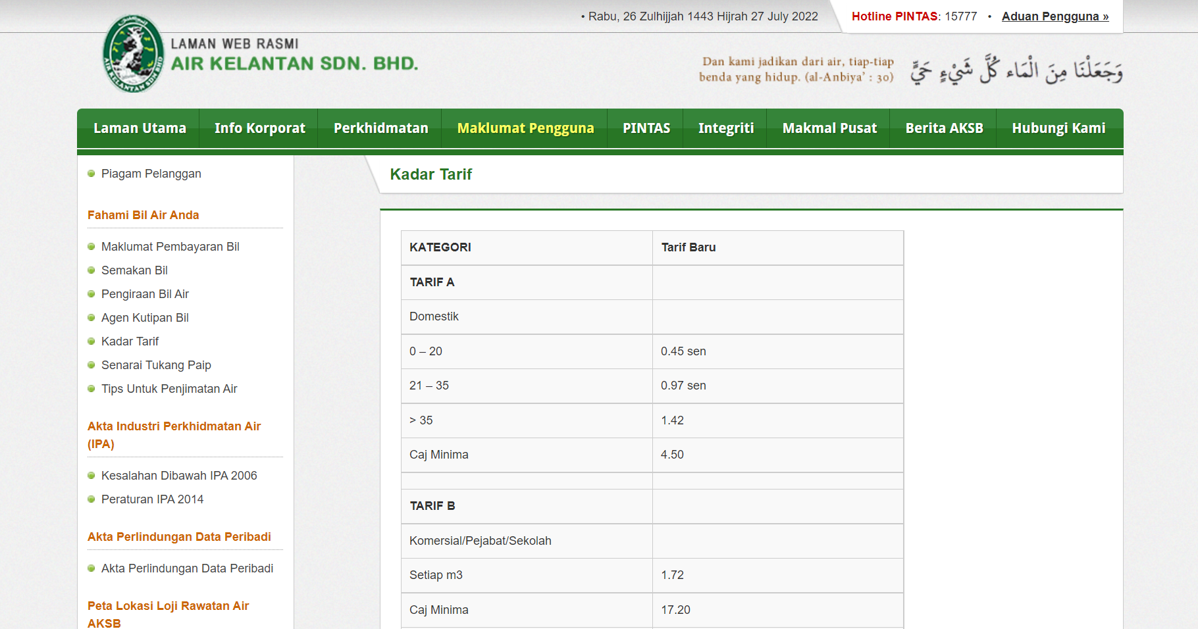Select the 0.45 sen value cell

point(778,351)
